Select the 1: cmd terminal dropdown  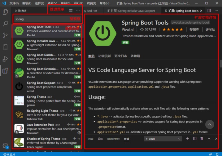pyautogui.click(x=163, y=139)
